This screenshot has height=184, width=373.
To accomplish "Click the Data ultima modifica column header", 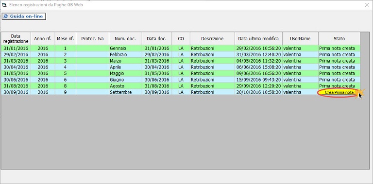I will [258, 38].
